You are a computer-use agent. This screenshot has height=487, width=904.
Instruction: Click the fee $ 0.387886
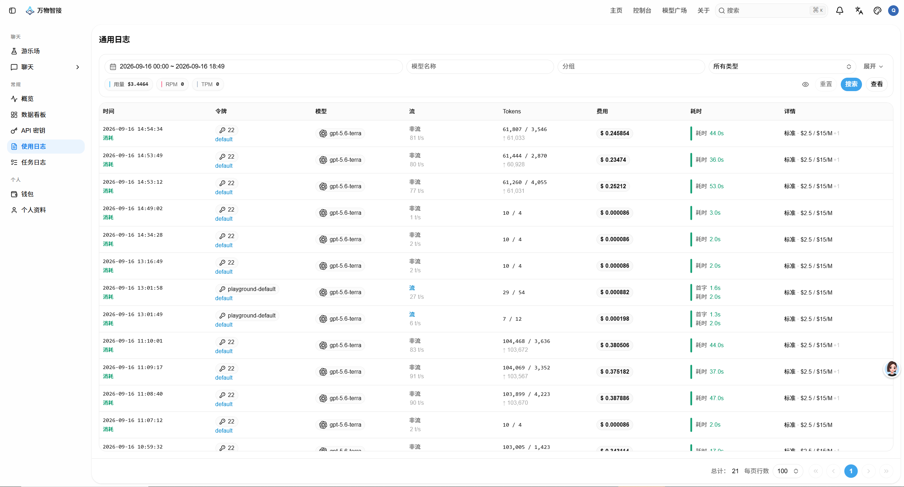click(615, 398)
